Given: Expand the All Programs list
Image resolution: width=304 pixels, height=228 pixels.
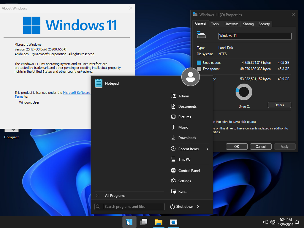Looking at the screenshot, I should [x=115, y=195].
